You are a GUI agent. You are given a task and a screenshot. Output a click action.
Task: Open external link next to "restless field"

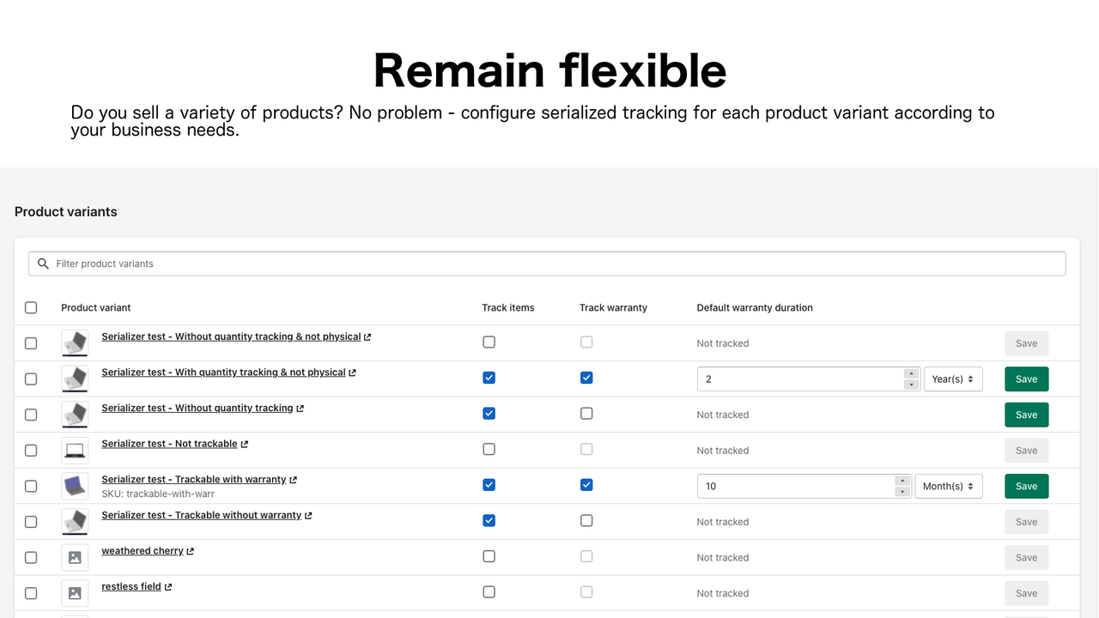(x=167, y=586)
